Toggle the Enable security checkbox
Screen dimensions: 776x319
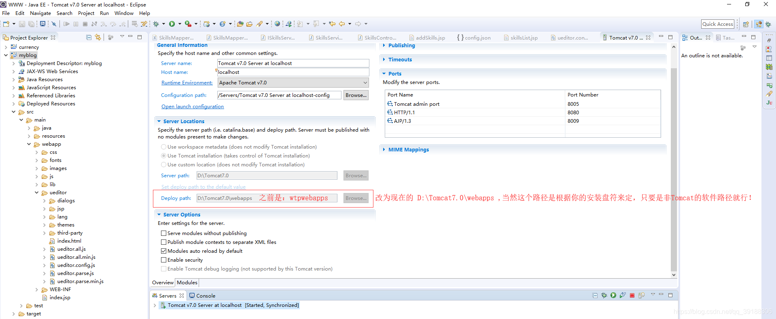tap(163, 260)
